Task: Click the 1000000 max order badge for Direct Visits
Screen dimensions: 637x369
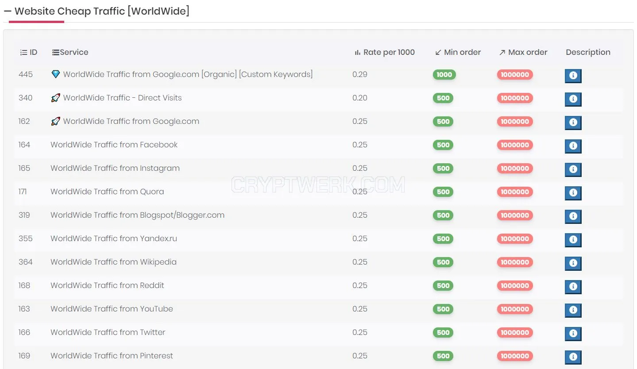Action: tap(515, 98)
